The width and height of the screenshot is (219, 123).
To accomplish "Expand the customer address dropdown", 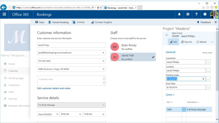I will coord(103,69).
